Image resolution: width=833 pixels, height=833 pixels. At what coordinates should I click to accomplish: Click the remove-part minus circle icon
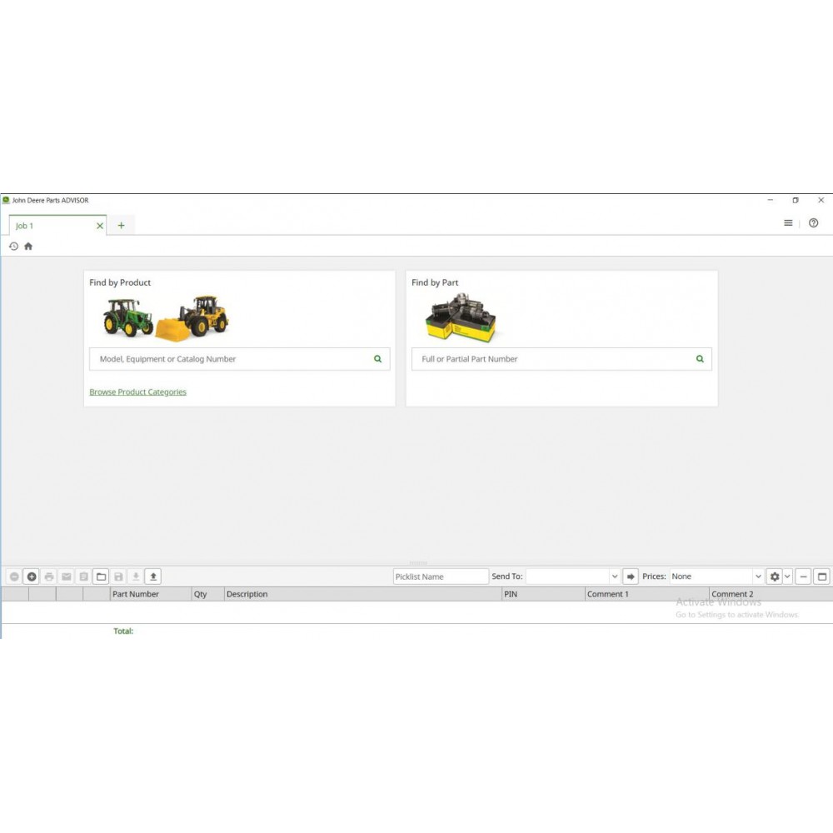14,576
